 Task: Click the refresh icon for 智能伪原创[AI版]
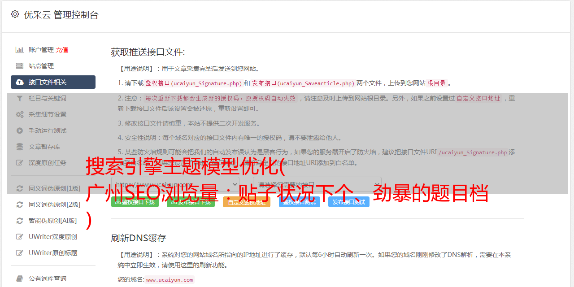click(x=20, y=221)
